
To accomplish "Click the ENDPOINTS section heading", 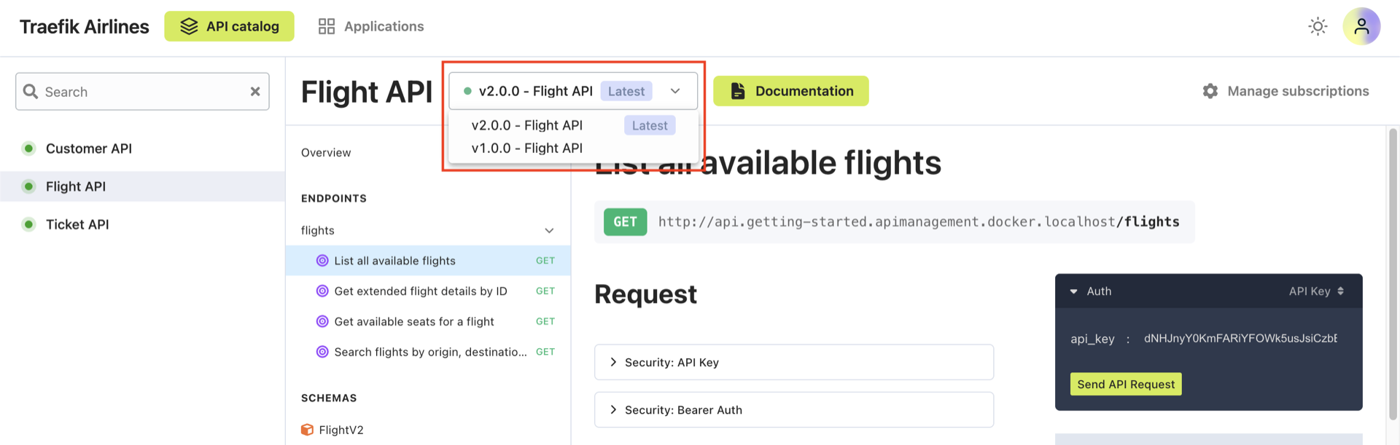I will [334, 198].
